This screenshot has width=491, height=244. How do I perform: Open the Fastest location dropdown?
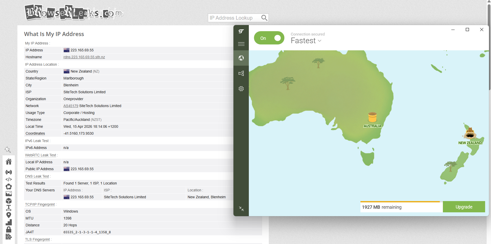pyautogui.click(x=306, y=41)
